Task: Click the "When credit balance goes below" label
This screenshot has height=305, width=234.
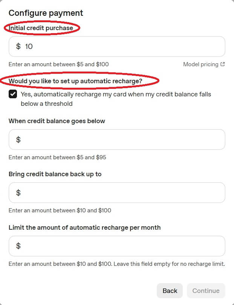Action: (57, 121)
